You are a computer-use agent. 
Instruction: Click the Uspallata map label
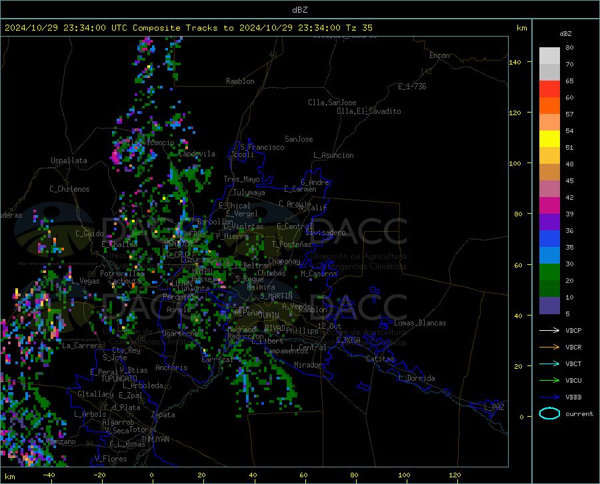pos(69,160)
